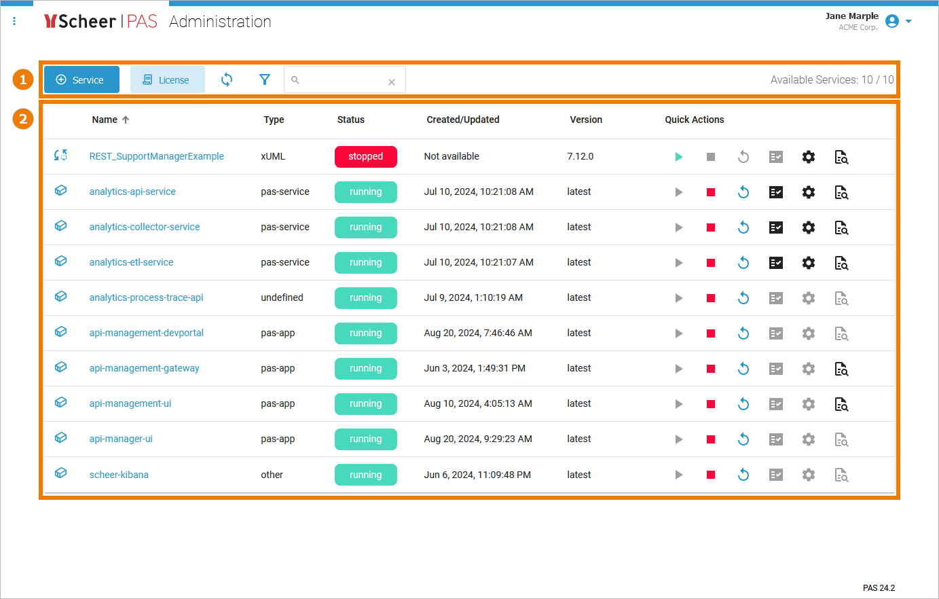Click the Status column header

click(x=350, y=120)
